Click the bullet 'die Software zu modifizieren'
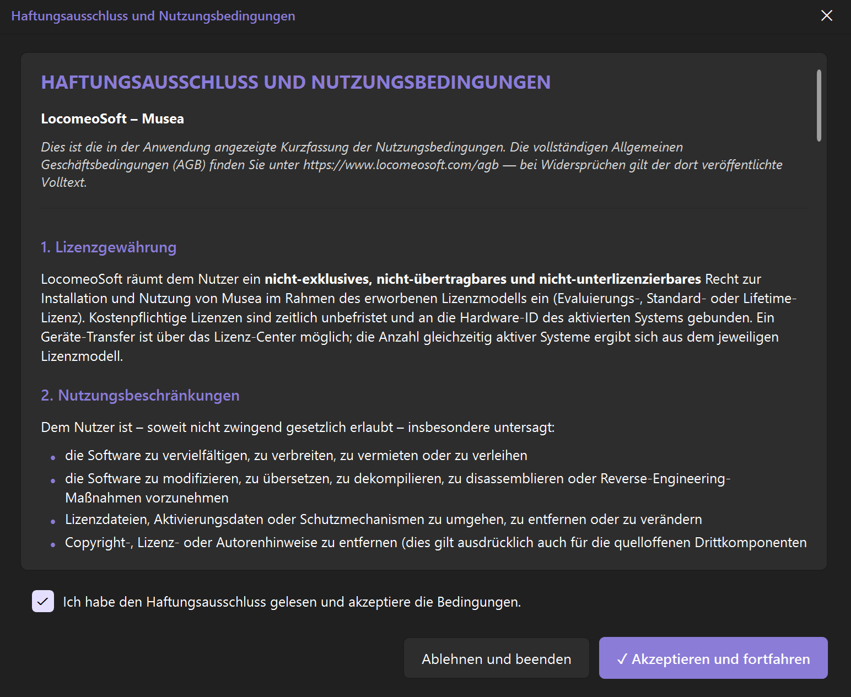Viewport: 851px width, 697px height. click(x=397, y=488)
